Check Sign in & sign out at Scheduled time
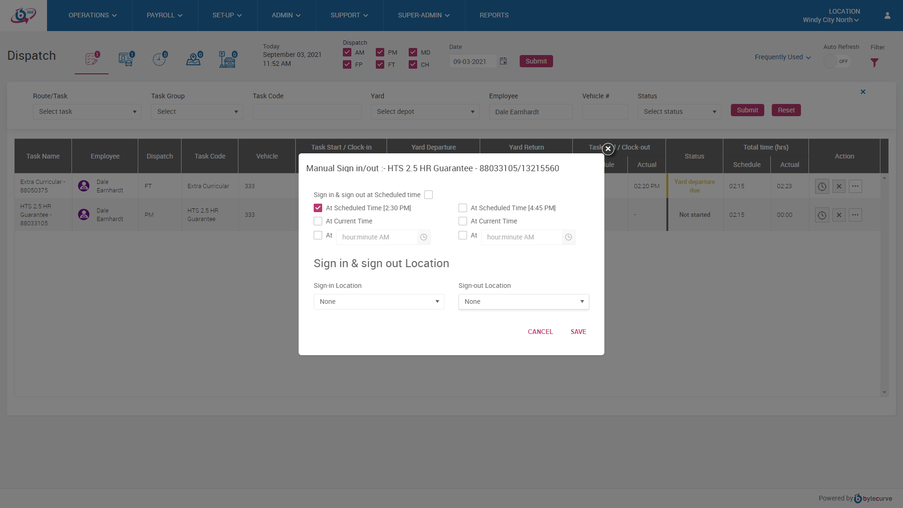903x508 pixels. (x=428, y=195)
